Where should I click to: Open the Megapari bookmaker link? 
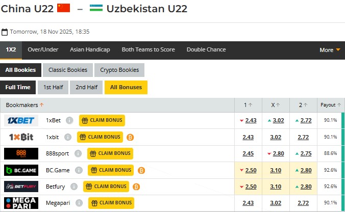click(x=57, y=203)
